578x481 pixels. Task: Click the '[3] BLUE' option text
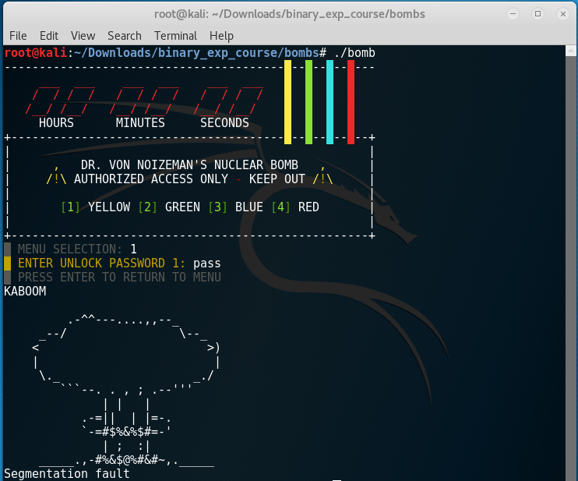pyautogui.click(x=235, y=207)
